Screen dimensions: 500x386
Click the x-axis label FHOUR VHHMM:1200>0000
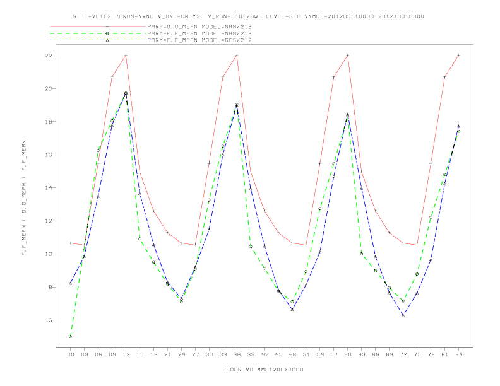pos(263,370)
